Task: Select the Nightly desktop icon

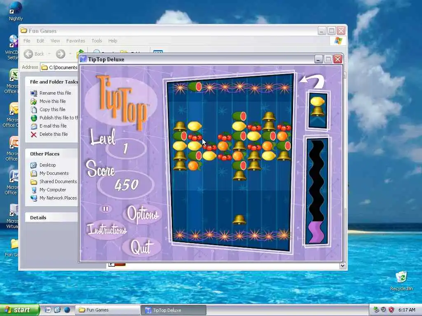Action: pyautogui.click(x=16, y=11)
